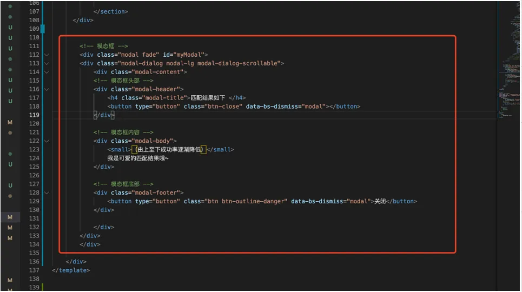Screen dimensions: 522x292
Task: Click line number 135 in the gutter
Action: 34,253
